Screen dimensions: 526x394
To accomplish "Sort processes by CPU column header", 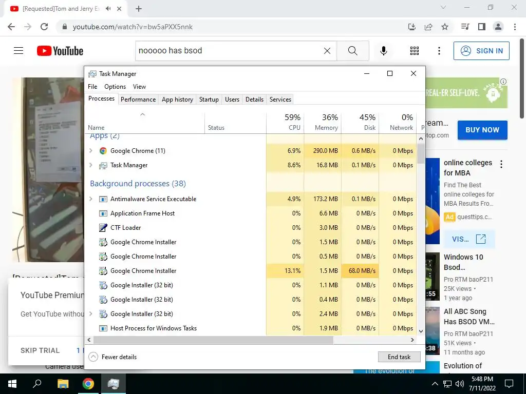I will (x=286, y=122).
